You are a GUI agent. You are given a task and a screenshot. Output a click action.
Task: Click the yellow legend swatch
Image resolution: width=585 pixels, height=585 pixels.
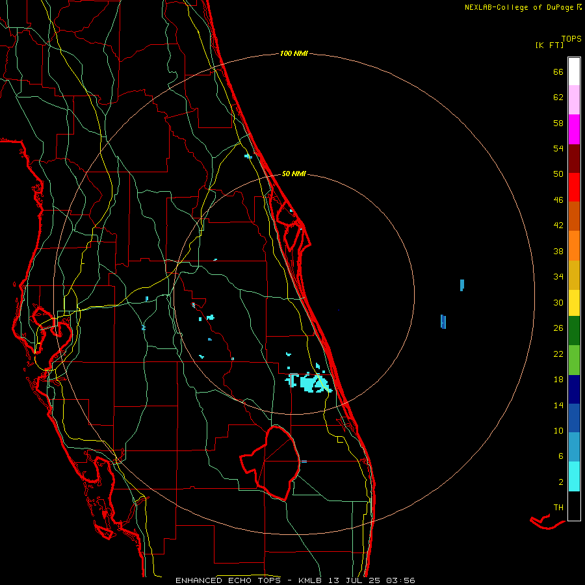tap(574, 303)
